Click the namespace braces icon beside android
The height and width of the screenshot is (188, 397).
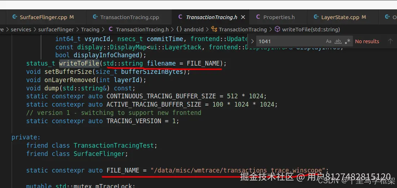(x=179, y=29)
